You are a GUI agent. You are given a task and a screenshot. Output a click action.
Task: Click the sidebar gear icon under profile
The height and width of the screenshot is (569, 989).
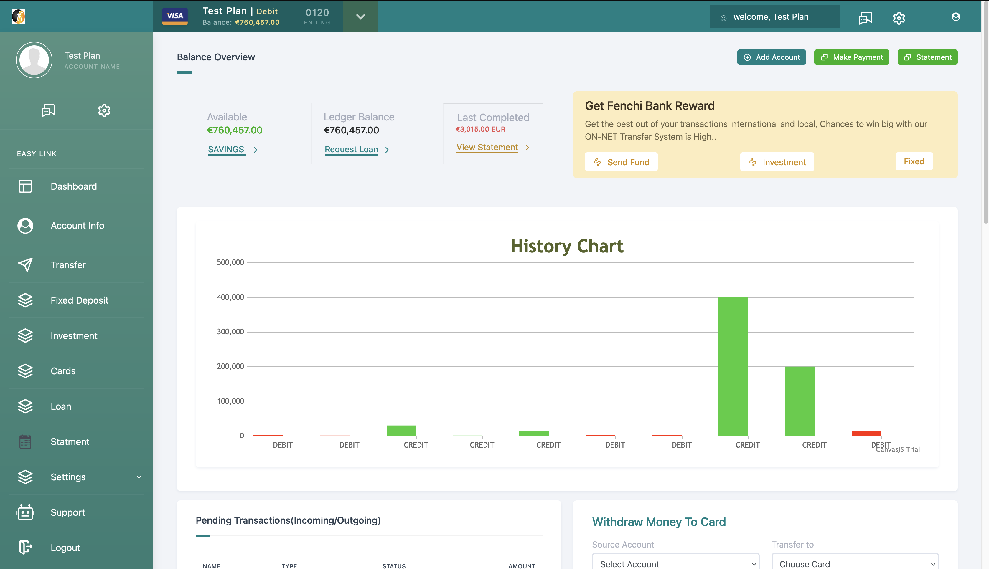tap(104, 111)
